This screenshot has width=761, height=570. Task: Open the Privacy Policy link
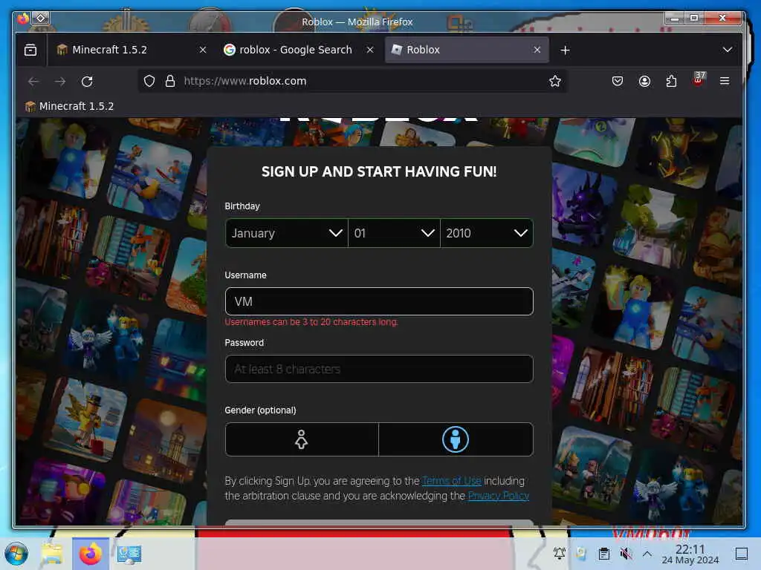pyautogui.click(x=499, y=496)
